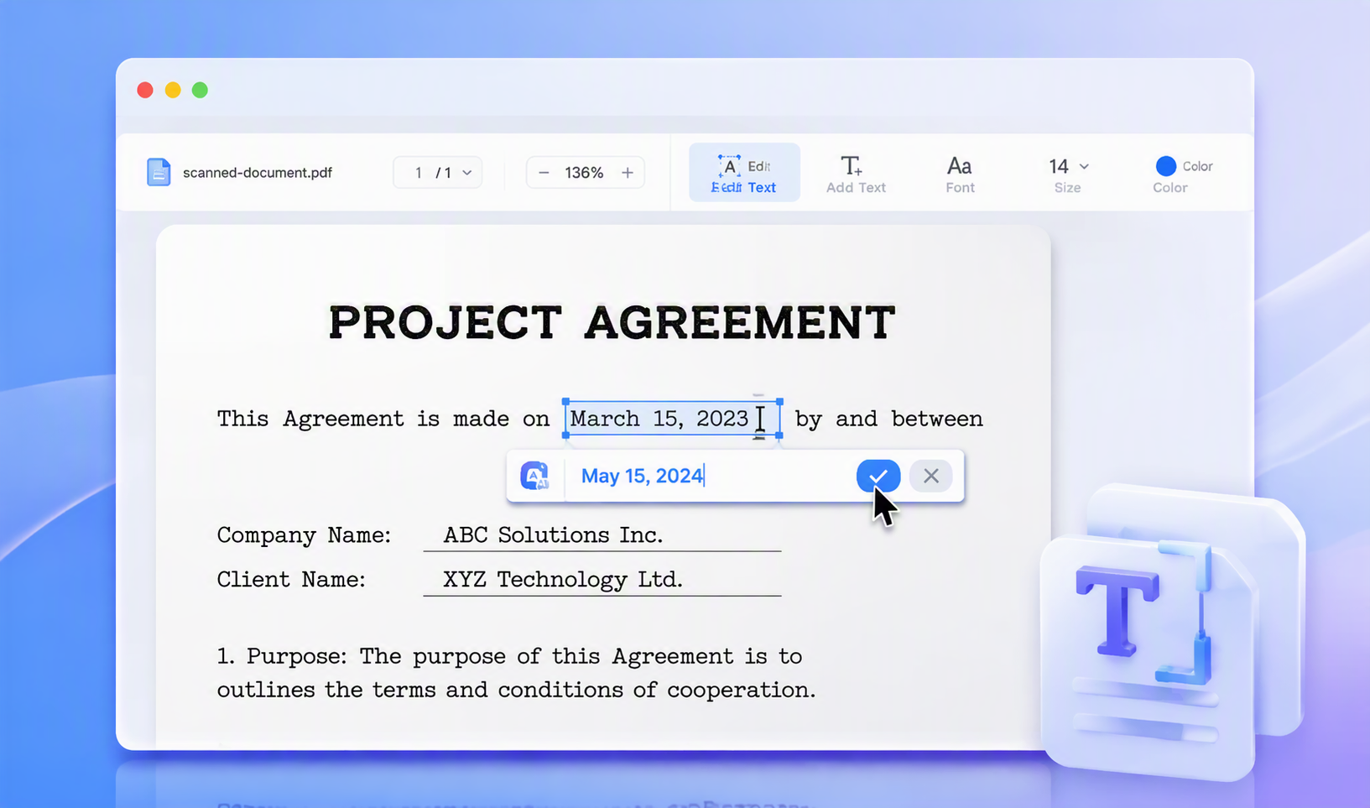1370x808 pixels.
Task: Click the Company Name: label
Action: pyautogui.click(x=304, y=534)
